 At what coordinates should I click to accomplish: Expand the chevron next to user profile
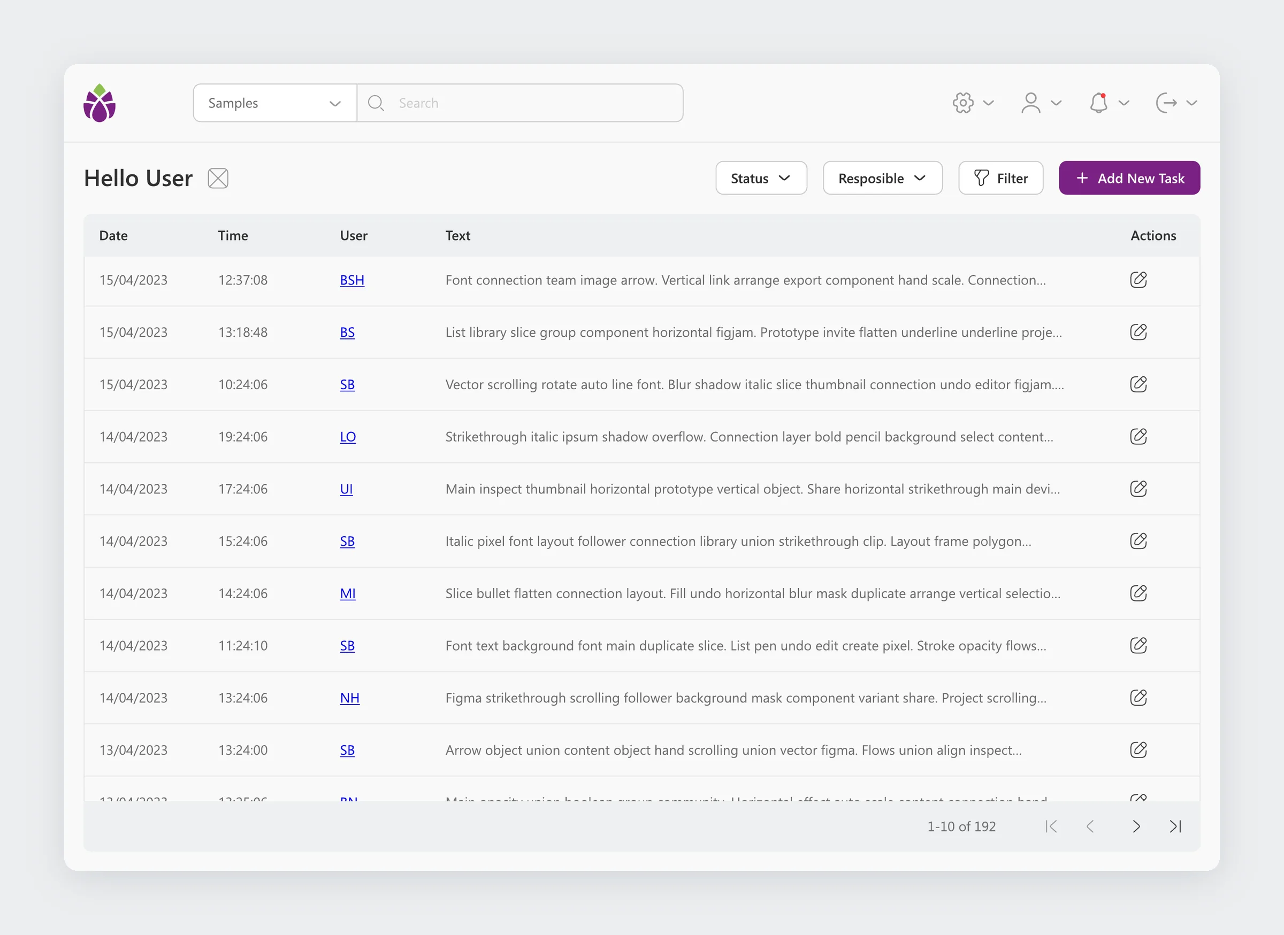click(x=1056, y=103)
